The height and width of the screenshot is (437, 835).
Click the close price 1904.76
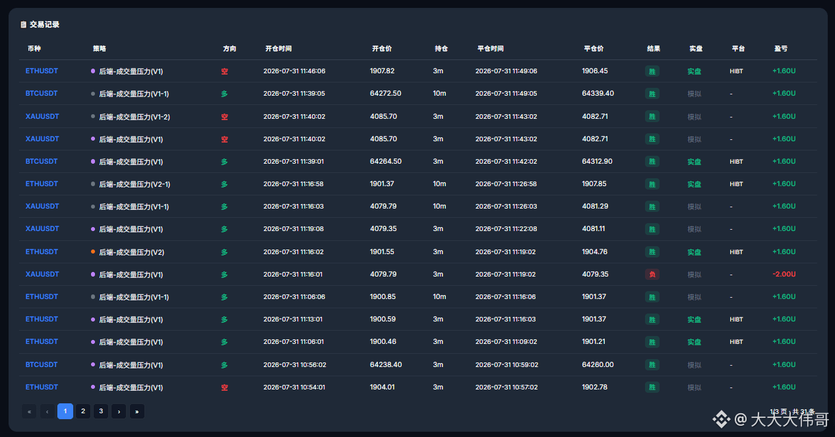pos(594,252)
